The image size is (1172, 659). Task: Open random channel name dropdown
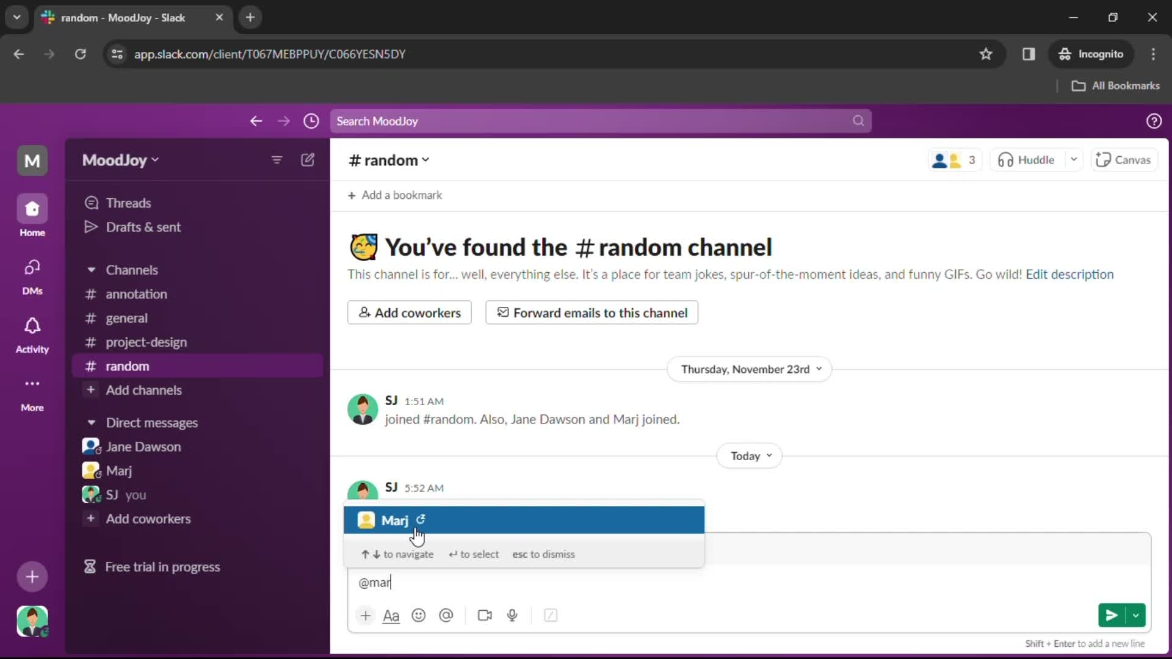(x=389, y=160)
